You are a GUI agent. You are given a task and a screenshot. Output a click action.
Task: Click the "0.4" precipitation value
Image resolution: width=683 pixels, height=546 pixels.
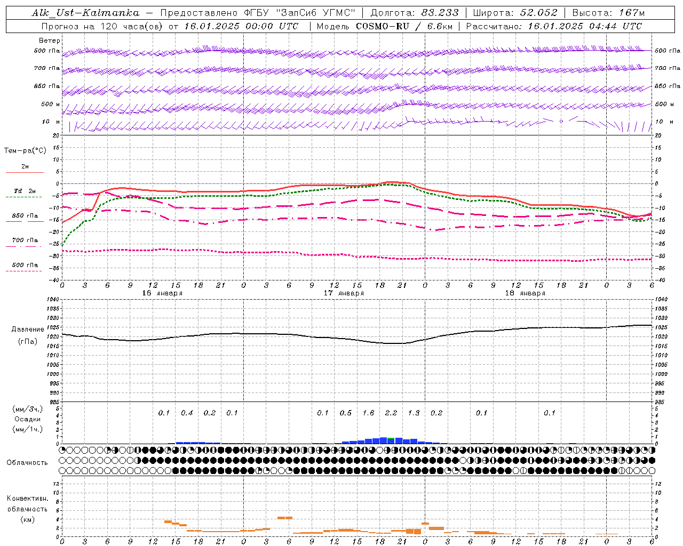(x=187, y=413)
